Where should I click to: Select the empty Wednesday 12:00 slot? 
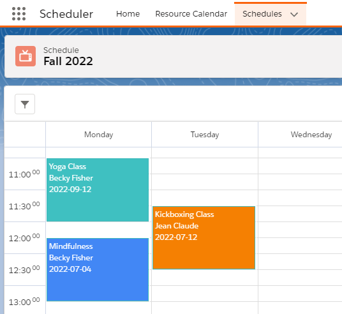pyautogui.click(x=300, y=237)
